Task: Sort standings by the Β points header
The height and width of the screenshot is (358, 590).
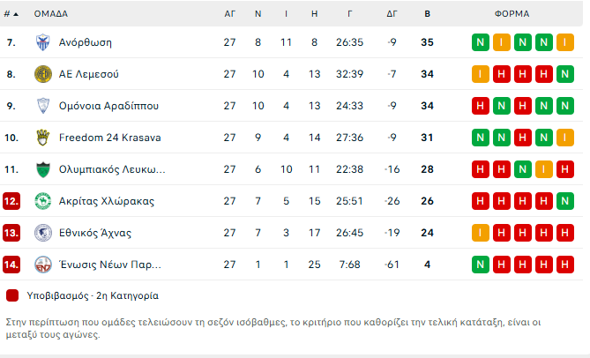Action: click(x=427, y=14)
